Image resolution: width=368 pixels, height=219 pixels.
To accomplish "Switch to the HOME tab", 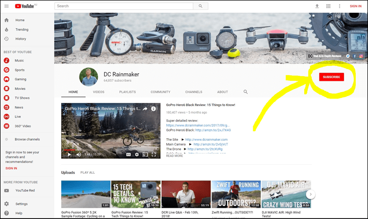I will 73,92.
